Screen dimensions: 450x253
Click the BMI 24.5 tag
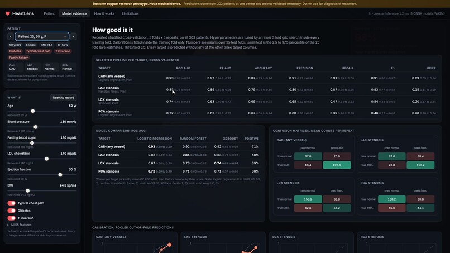[x=46, y=45]
